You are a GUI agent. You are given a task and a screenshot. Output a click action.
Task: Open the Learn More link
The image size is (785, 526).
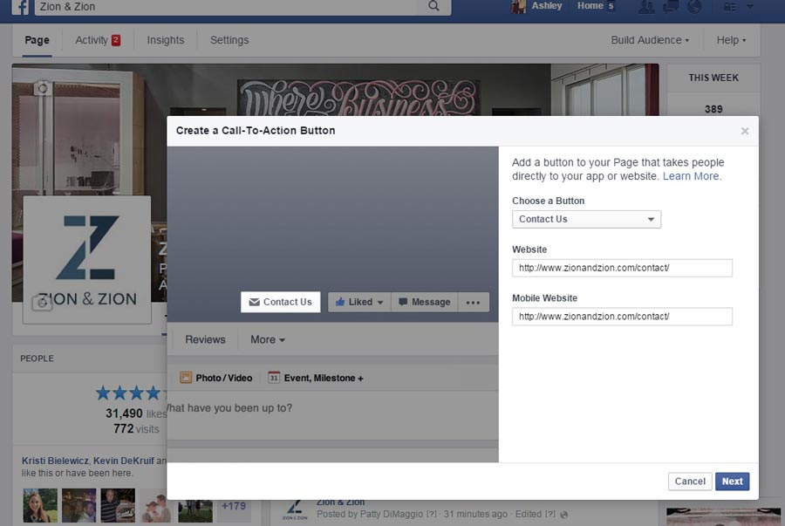[x=690, y=175]
